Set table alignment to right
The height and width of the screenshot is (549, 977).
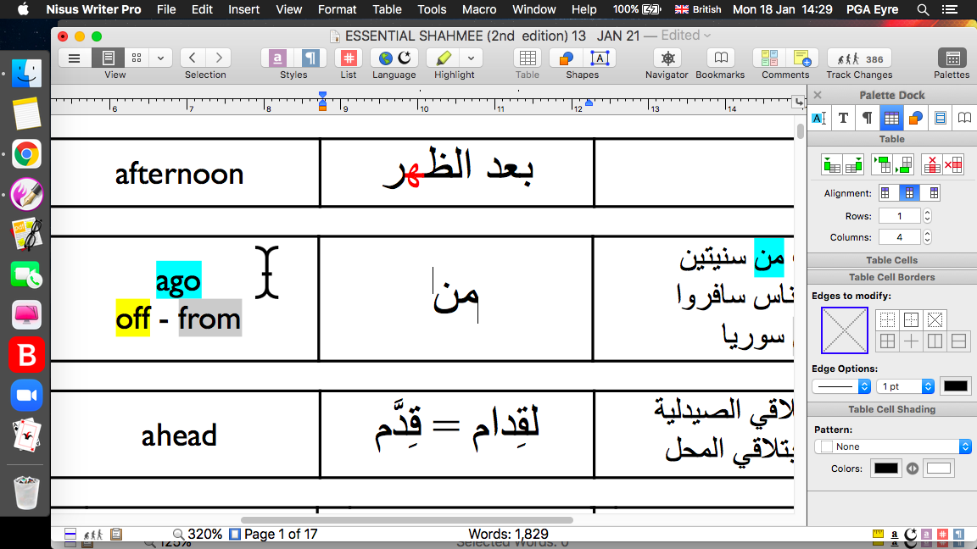[x=933, y=193]
